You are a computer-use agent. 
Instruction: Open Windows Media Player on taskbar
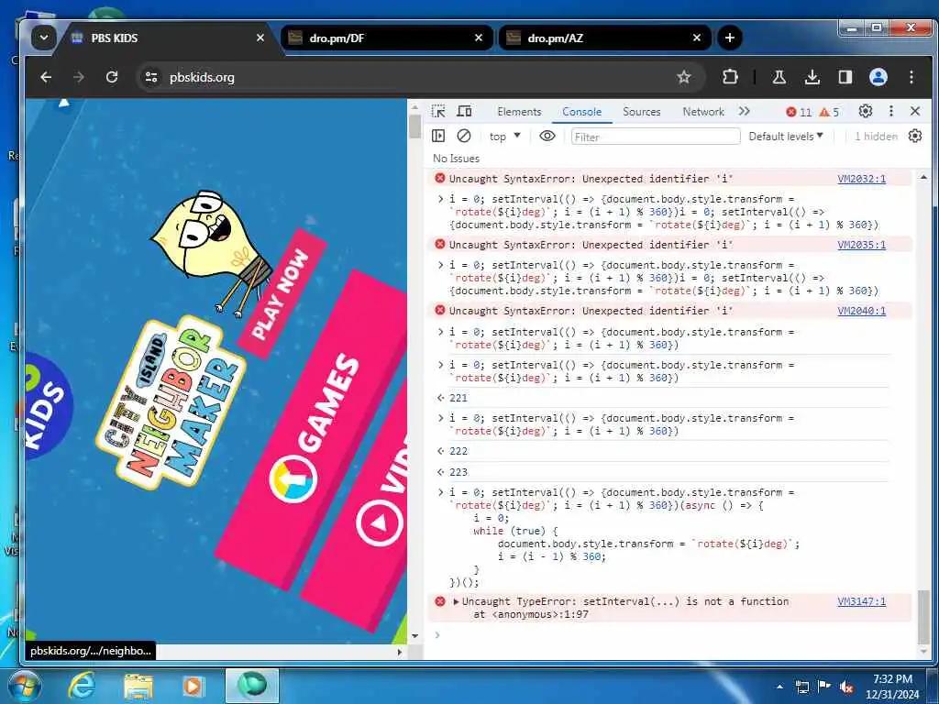tap(193, 686)
